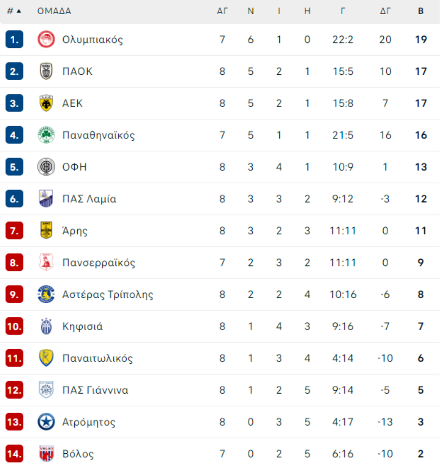Sort by the Β points column header

tap(420, 11)
